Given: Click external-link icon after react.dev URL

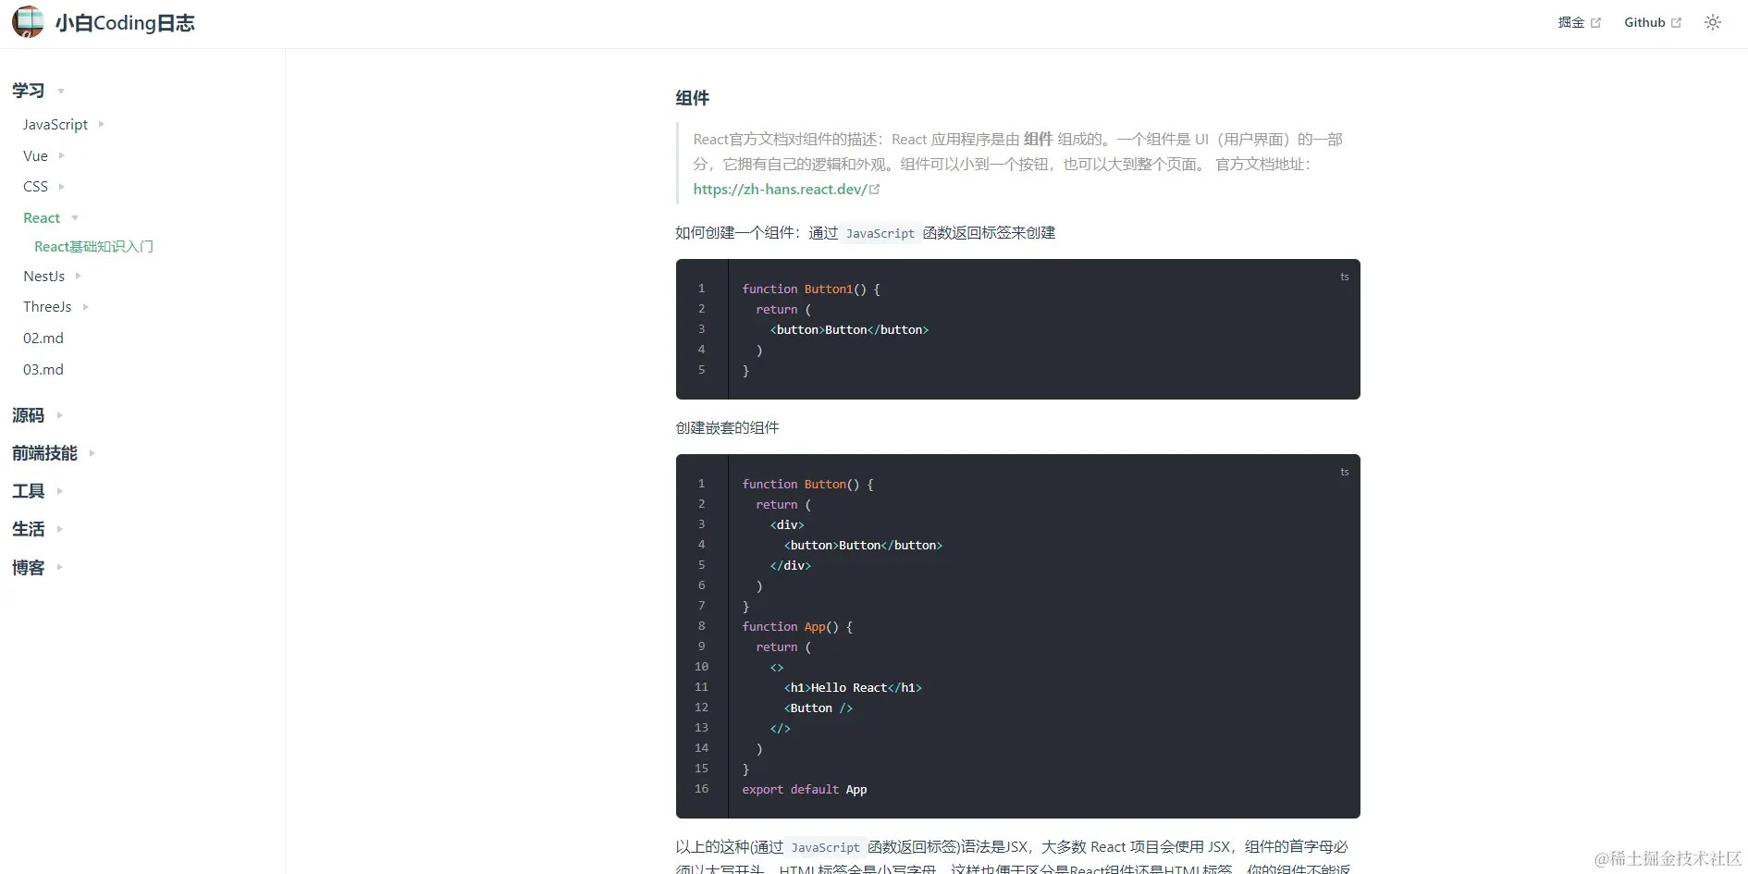Looking at the screenshot, I should click(875, 189).
